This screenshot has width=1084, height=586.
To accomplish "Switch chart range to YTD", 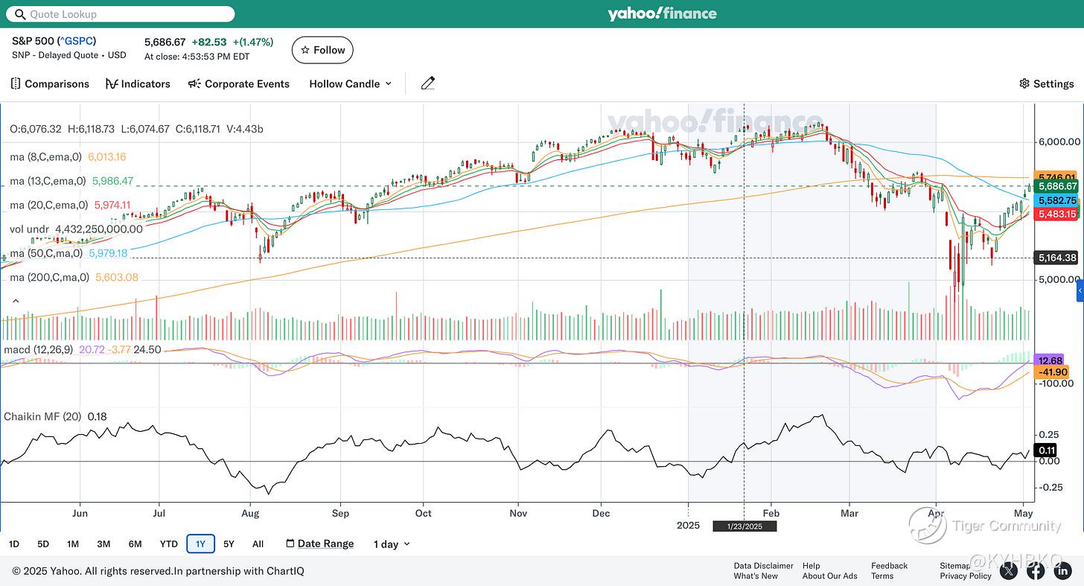I will [169, 544].
